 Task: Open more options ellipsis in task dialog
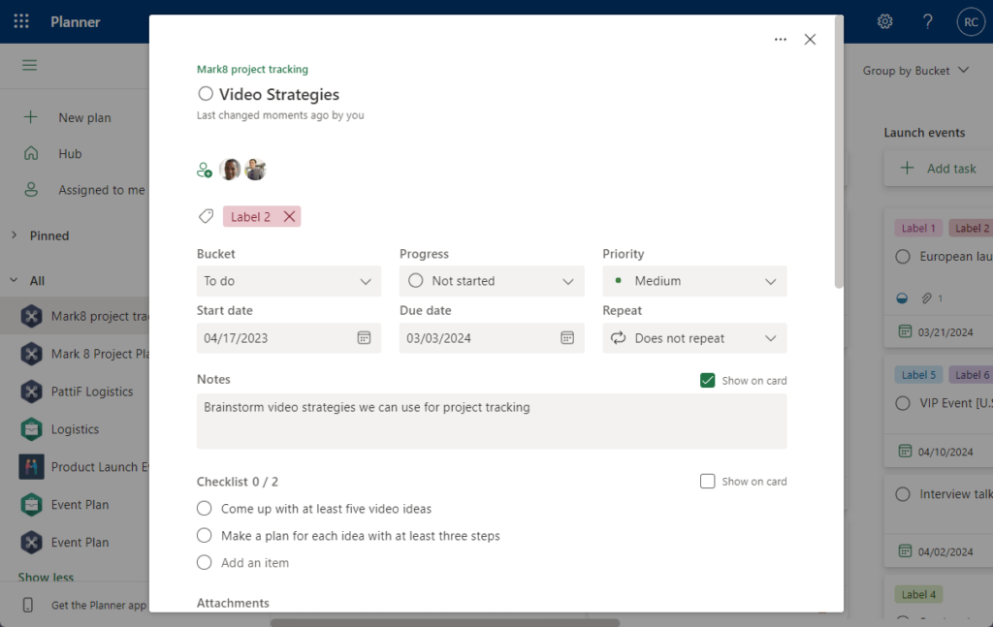(781, 39)
